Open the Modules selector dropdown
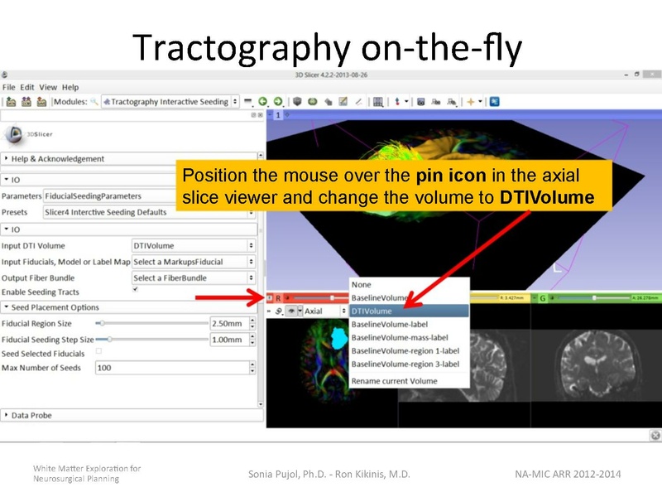662x497 pixels. pos(170,101)
